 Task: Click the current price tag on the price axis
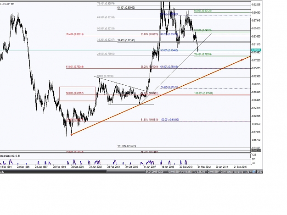(x=256, y=50)
